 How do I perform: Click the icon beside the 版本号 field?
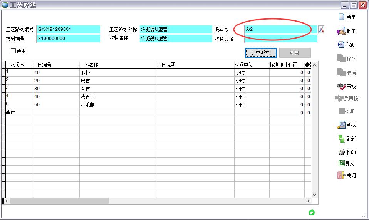coord(321,29)
